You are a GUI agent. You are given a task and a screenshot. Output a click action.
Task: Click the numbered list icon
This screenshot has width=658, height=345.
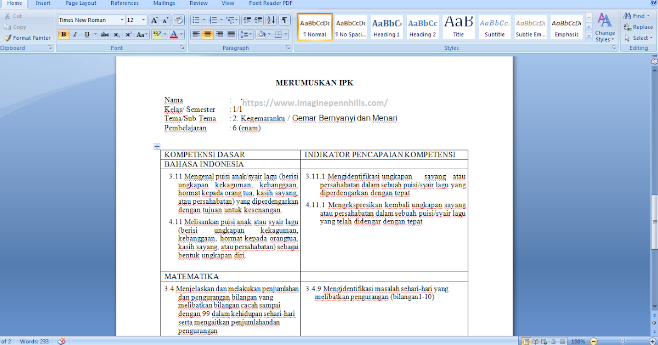(x=213, y=20)
